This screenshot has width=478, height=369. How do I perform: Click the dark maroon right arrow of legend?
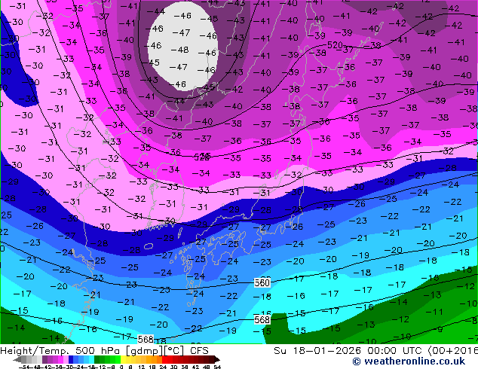point(216,360)
